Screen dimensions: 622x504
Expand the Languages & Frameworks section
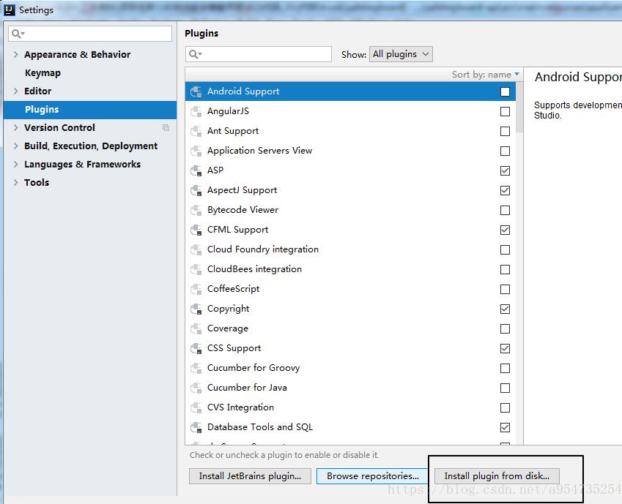click(x=16, y=165)
